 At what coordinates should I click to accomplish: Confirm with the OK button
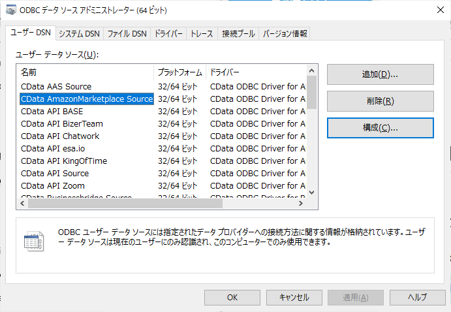click(232, 298)
